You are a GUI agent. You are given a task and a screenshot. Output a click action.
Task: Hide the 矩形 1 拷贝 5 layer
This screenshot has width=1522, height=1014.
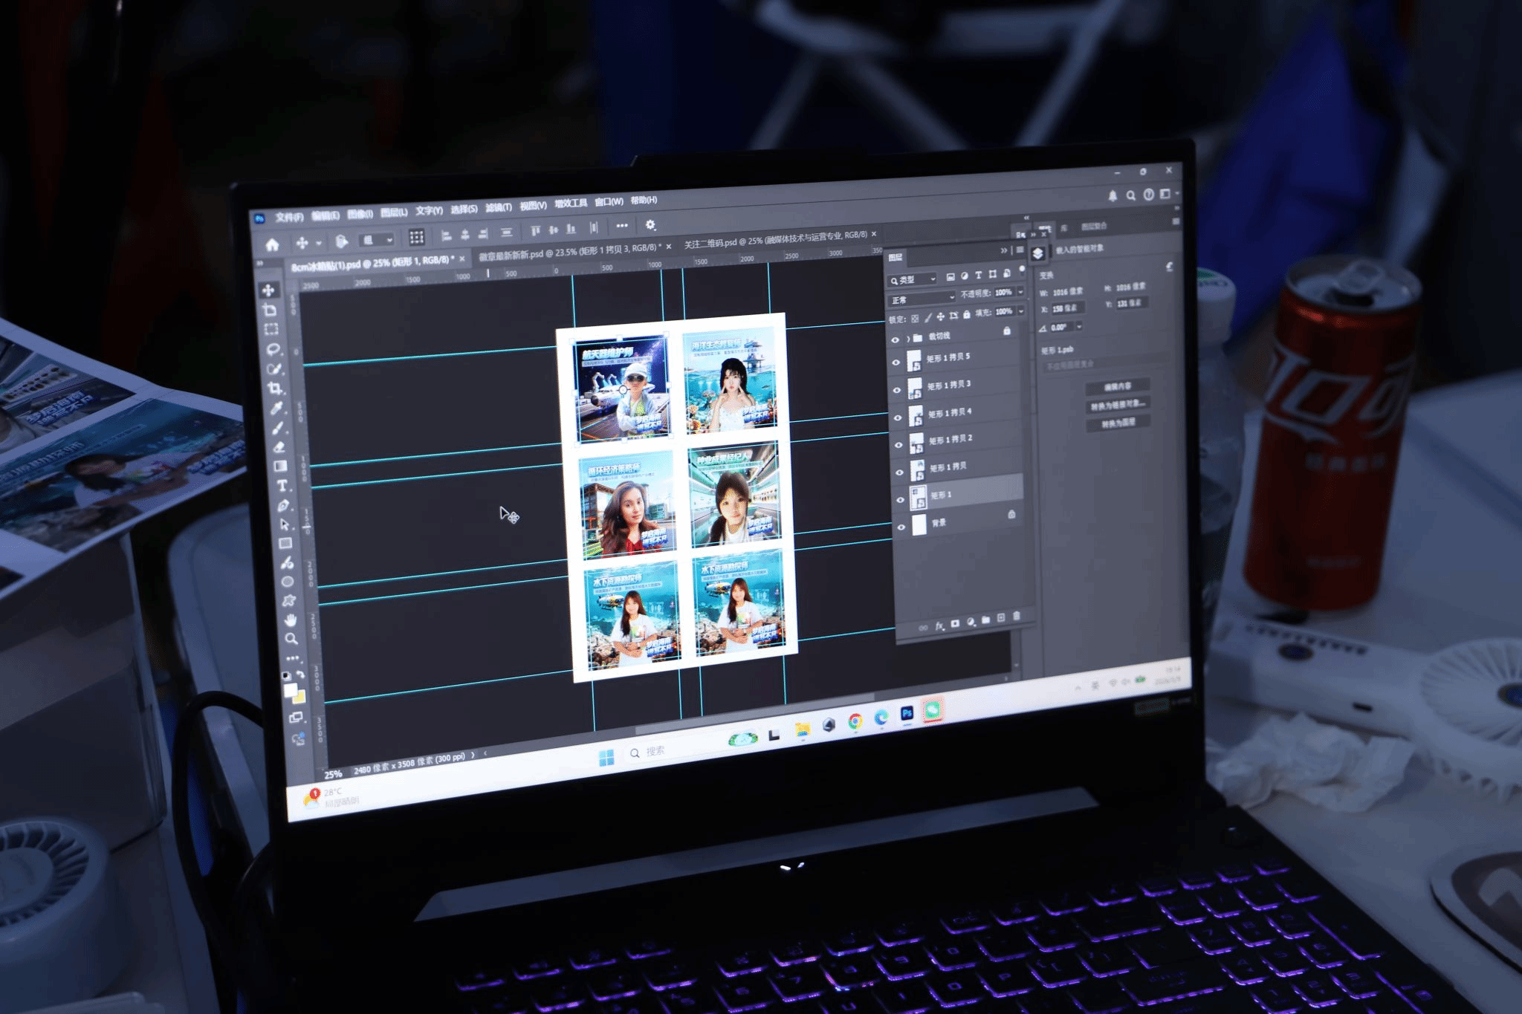pos(896,363)
